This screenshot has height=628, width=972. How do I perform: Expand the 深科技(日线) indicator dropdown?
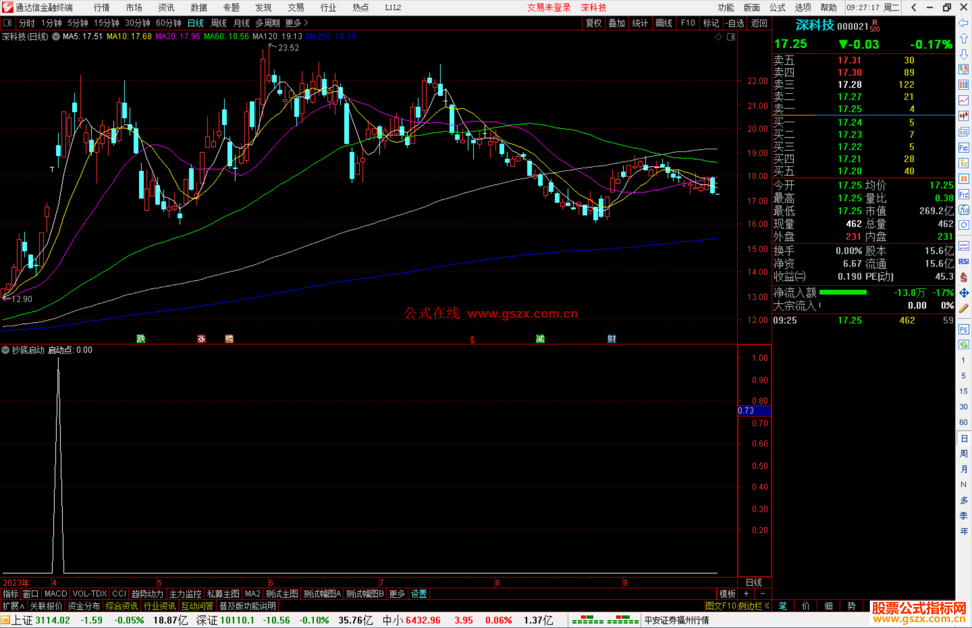pos(56,36)
